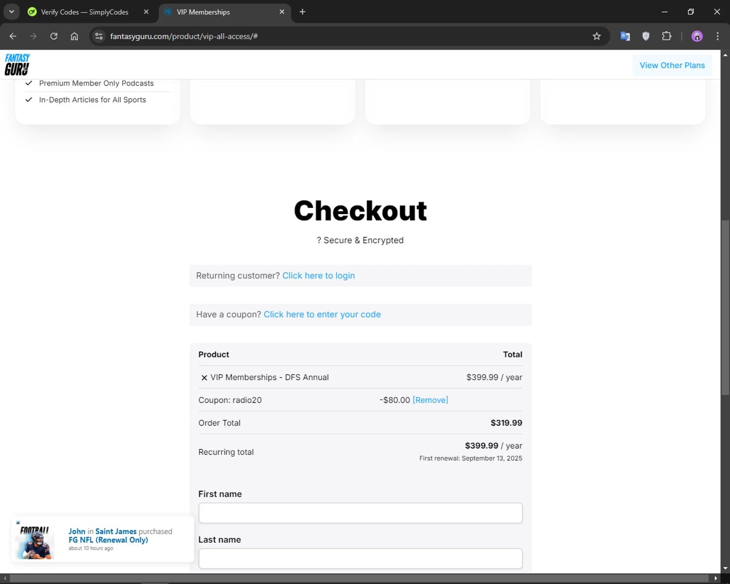Click the browser back arrow
The width and height of the screenshot is (730, 584).
pos(13,36)
